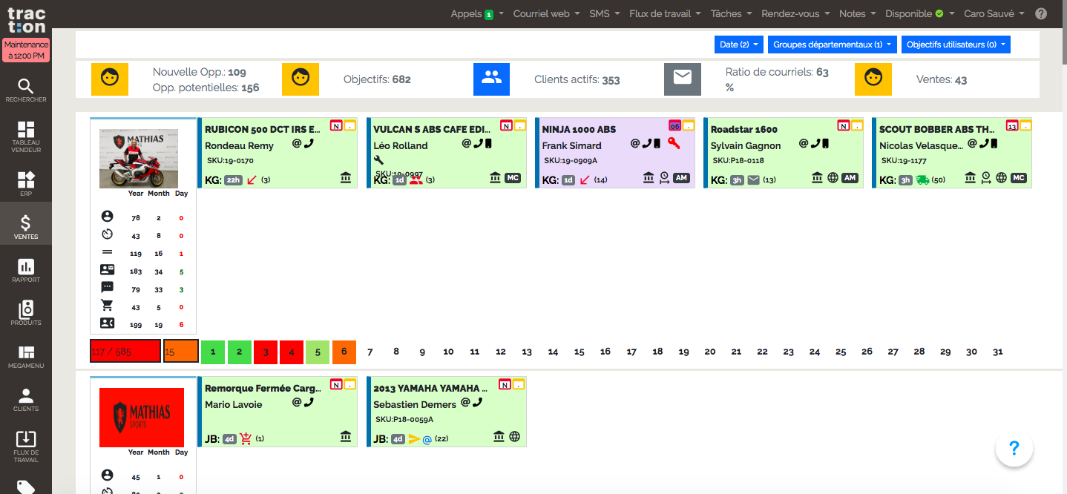Image resolution: width=1067 pixels, height=494 pixels.
Task: Click the 06 badge on the NINJA 1000 ABS card
Action: pos(674,125)
